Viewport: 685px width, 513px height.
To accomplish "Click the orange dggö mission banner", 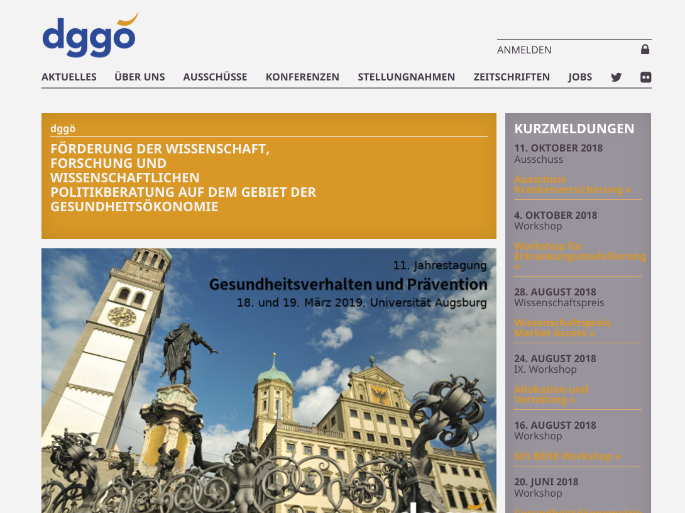I will point(269,176).
